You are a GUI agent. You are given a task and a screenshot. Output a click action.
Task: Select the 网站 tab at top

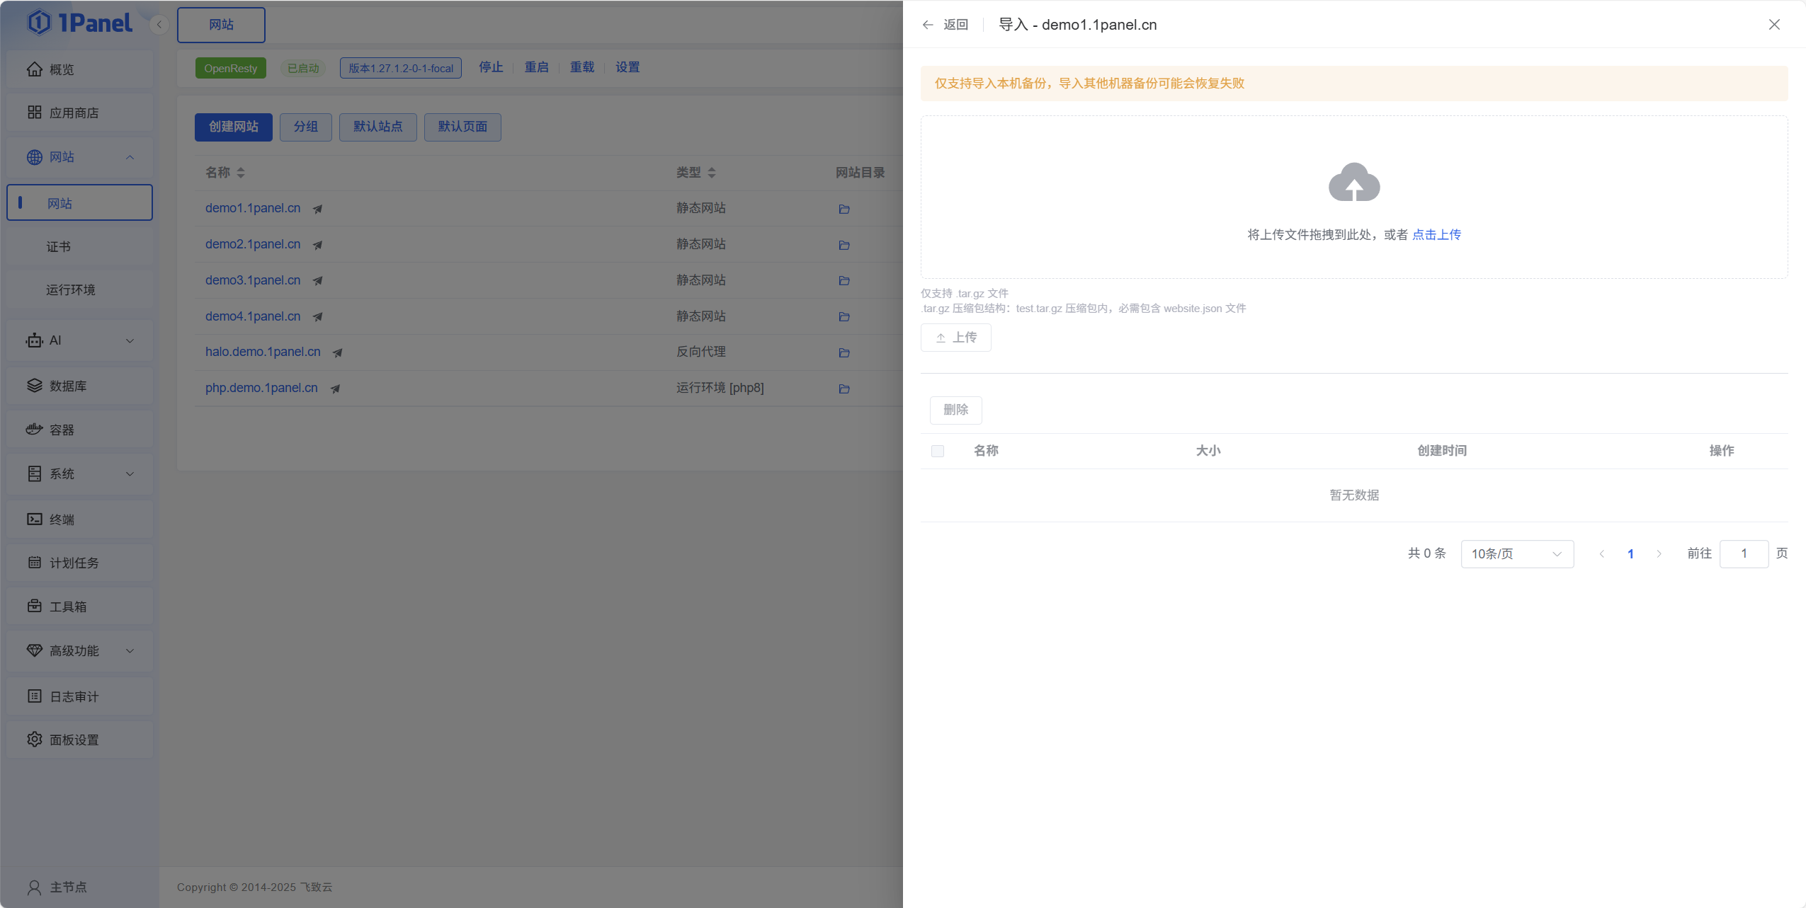221,25
